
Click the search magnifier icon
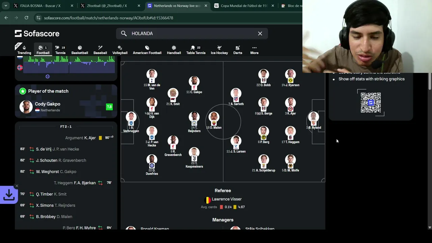(124, 33)
